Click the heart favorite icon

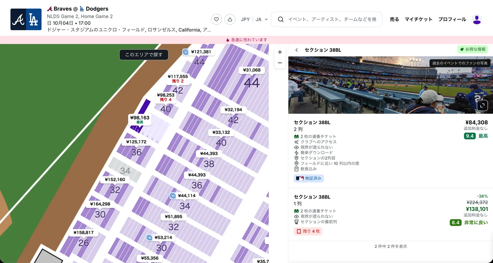click(216, 19)
